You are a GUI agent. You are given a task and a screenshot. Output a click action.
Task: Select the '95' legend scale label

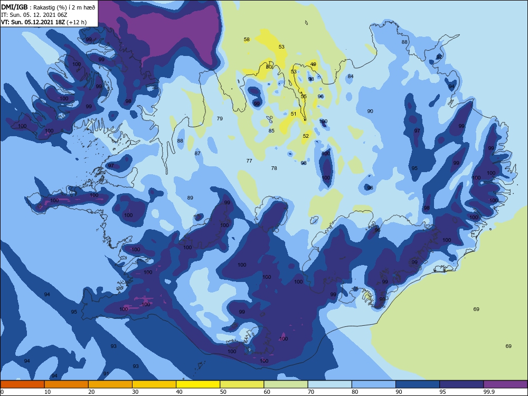(x=443, y=392)
